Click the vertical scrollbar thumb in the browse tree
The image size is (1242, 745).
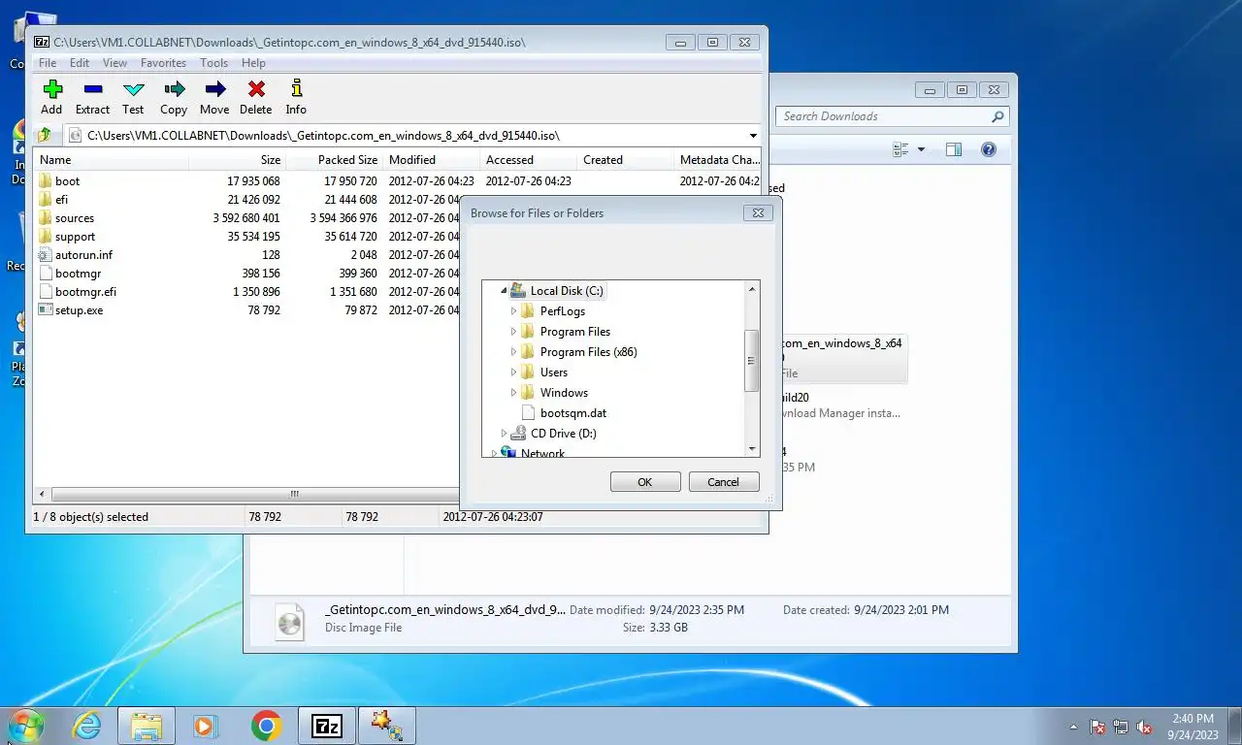pyautogui.click(x=751, y=361)
